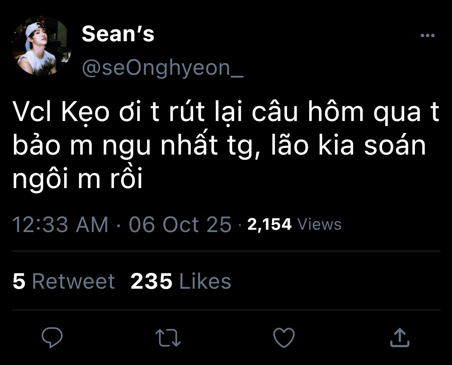Viewport: 452px width, 365px height.
Task: Open the three-dot more options menu
Action: click(x=427, y=36)
